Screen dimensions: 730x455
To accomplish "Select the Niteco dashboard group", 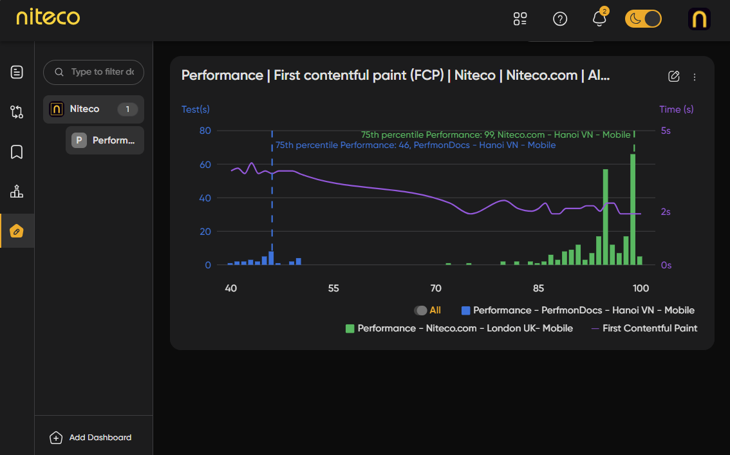I will (93, 109).
